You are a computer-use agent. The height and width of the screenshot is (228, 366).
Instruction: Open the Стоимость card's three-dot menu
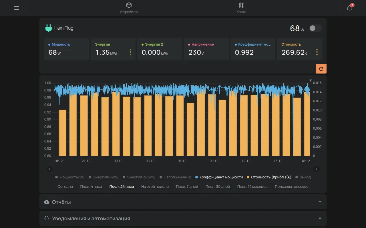317,52
